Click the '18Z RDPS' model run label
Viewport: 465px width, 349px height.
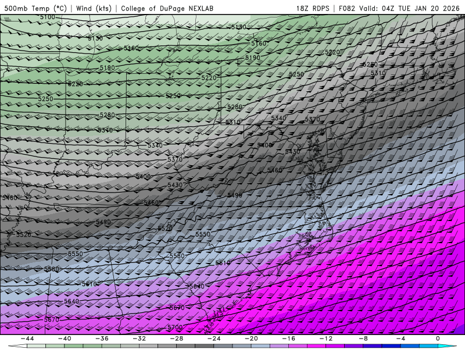point(313,8)
